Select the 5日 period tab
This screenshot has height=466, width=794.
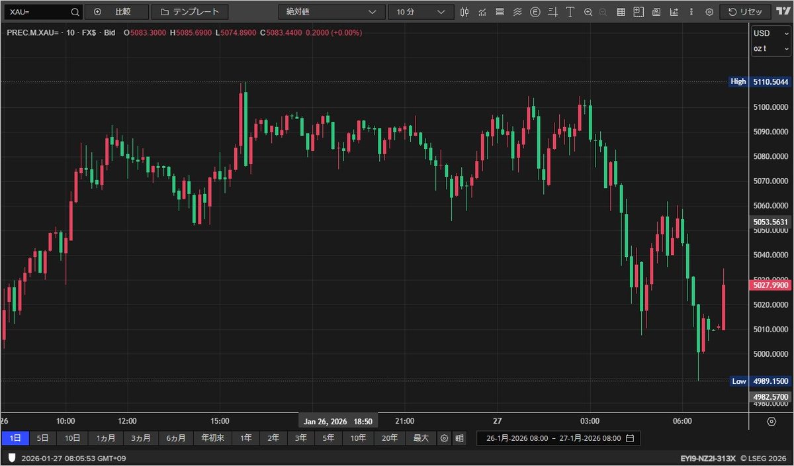coord(42,438)
